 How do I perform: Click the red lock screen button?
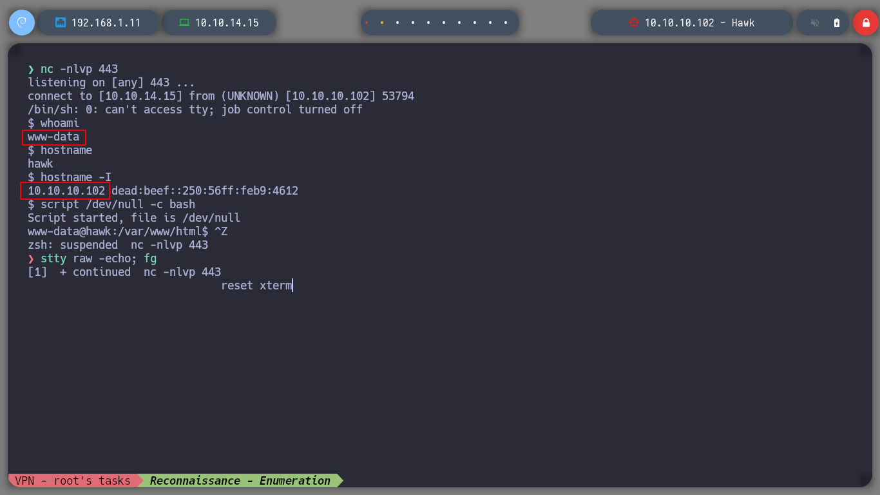866,23
